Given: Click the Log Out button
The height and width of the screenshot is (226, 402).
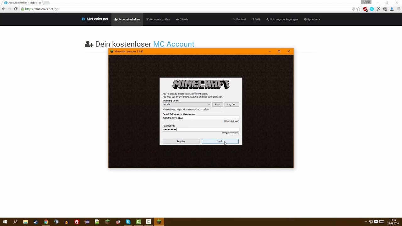Looking at the screenshot, I should pyautogui.click(x=231, y=105).
